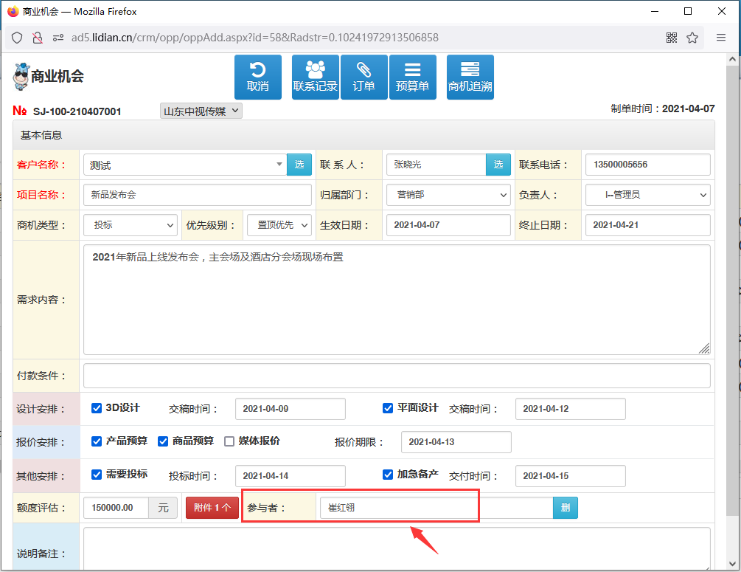Screen dimensions: 741x572
Task: Open the 订单 order button
Action: [x=364, y=77]
